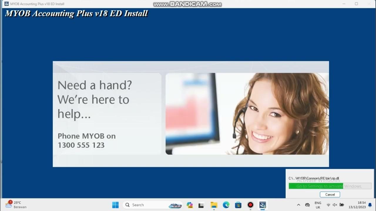Open File Explorer from taskbar
376x211 pixels.
214,205
